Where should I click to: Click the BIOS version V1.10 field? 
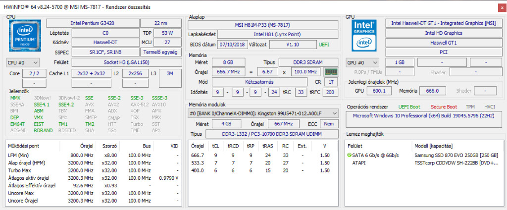click(293, 45)
